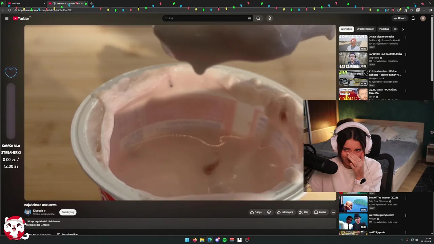Open Firefox from the taskbar
This screenshot has width=434, height=244.
point(195,240)
